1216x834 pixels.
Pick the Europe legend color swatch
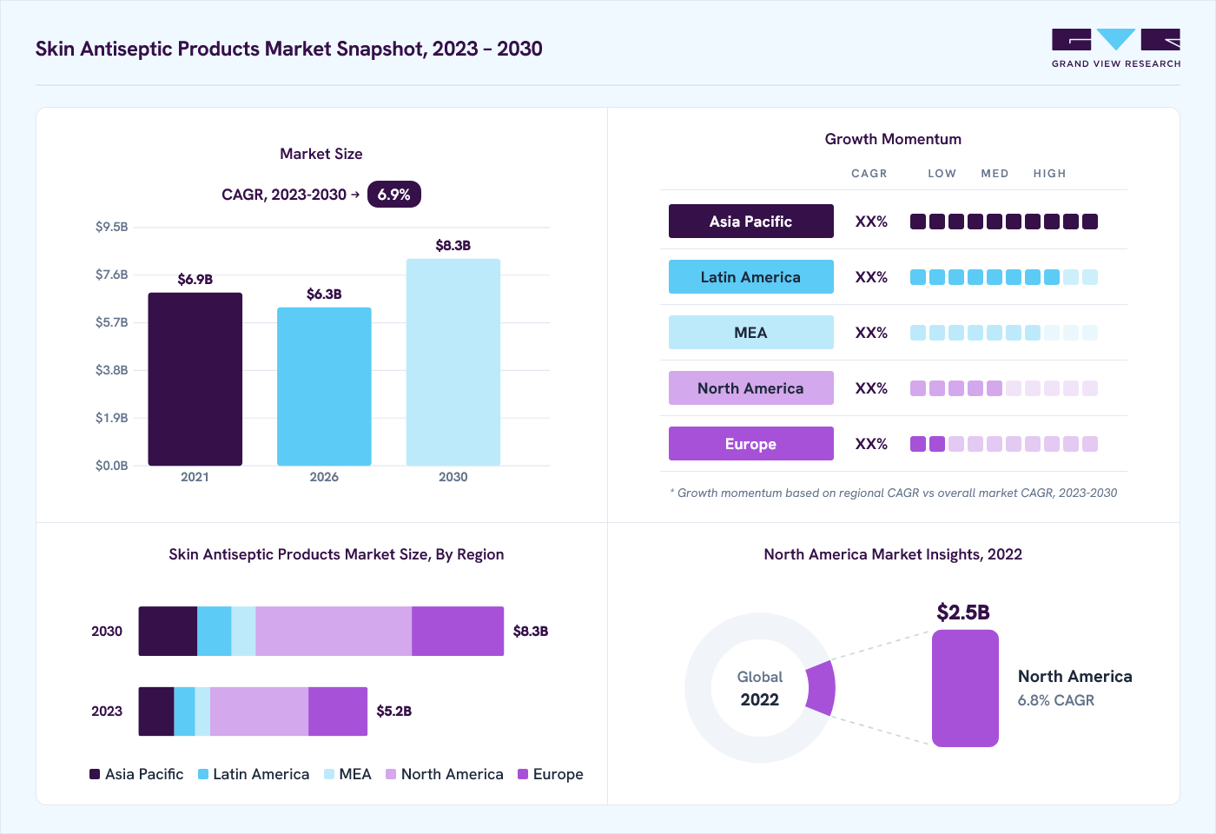(x=523, y=774)
